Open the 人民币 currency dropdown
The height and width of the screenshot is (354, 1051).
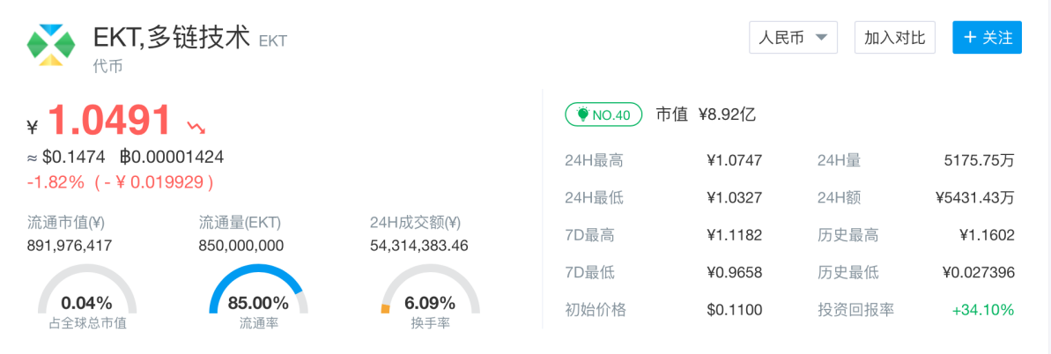793,38
